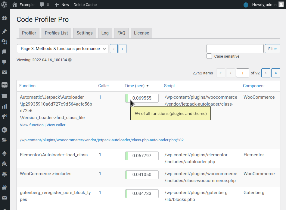286x210 pixels.
Task: Click the help question mark beside Viewing
Action: coord(70,60)
